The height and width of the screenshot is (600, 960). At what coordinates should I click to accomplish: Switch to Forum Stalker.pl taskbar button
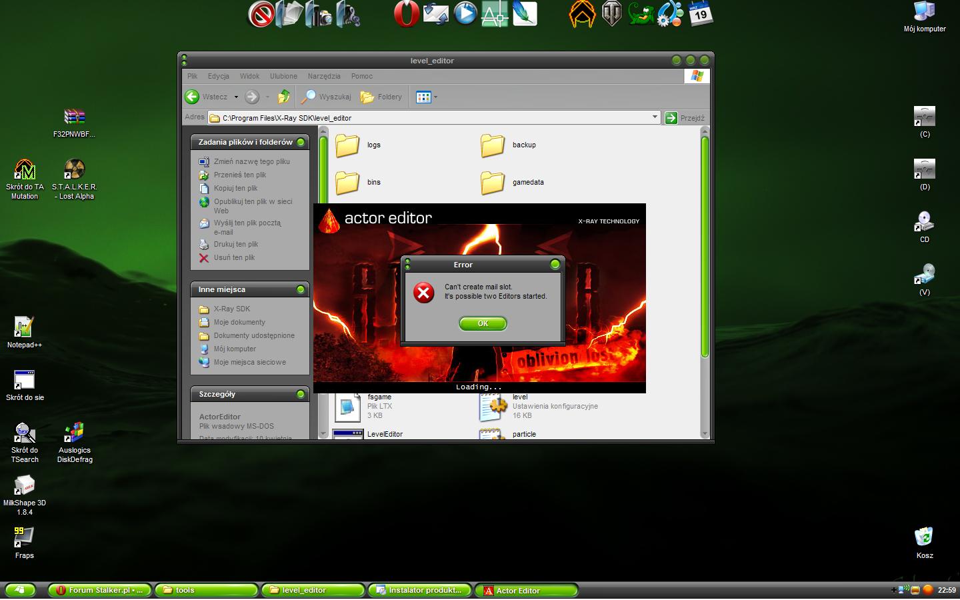(100, 590)
